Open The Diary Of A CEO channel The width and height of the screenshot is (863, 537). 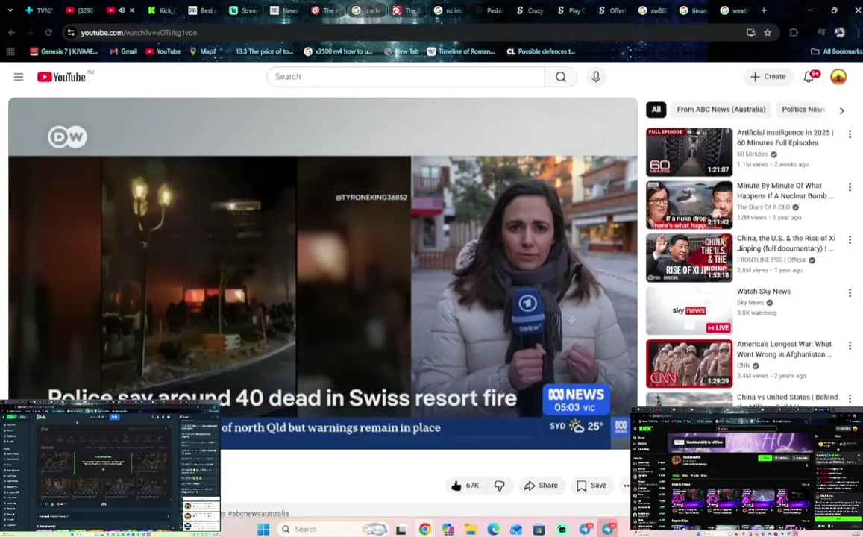click(x=763, y=207)
